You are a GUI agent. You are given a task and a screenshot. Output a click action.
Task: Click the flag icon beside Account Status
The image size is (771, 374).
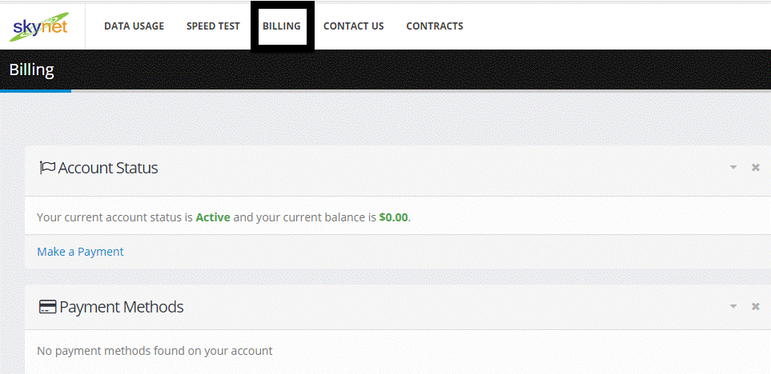(x=47, y=168)
